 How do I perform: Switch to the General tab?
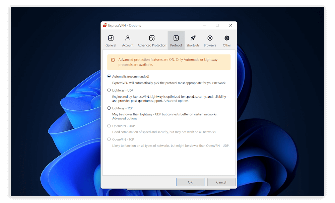coord(111,40)
